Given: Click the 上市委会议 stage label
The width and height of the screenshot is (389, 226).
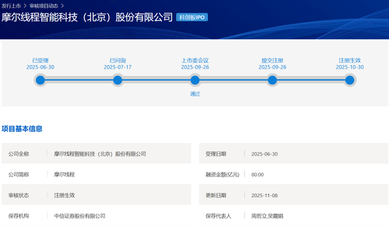Looking at the screenshot, I should tap(195, 61).
